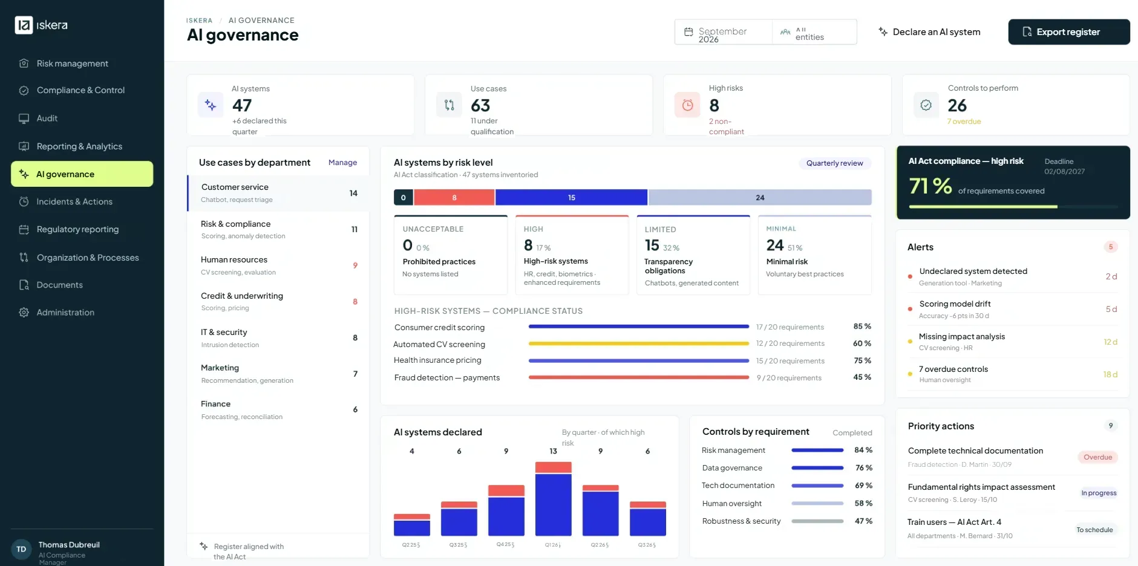Open the Scoring model drift alert
This screenshot has width=1138, height=566.
1013,309
